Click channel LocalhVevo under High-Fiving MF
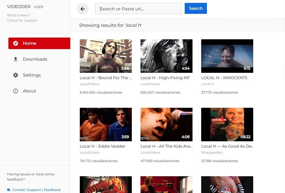 tap(150, 84)
